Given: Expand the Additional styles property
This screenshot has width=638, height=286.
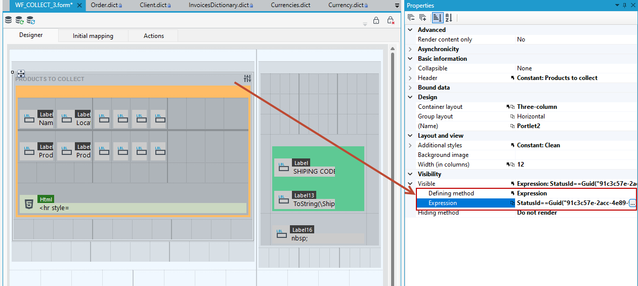Looking at the screenshot, I should click(x=410, y=145).
